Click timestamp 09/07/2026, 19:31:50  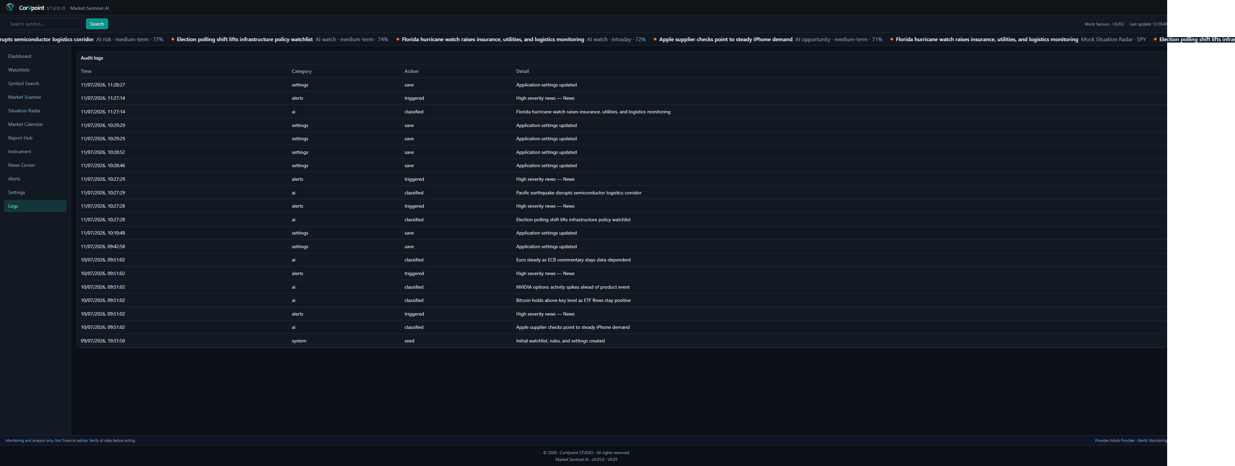[x=103, y=341]
